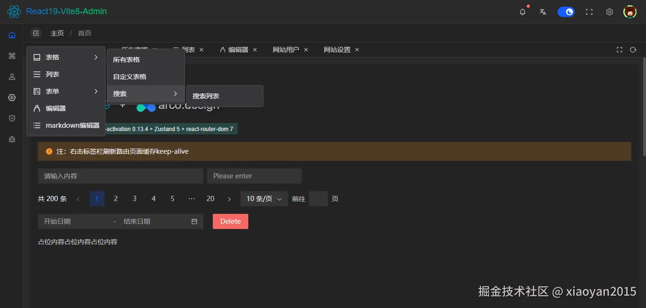This screenshot has height=308, width=646.
Task: Focus the 前往 page jump input
Action: pyautogui.click(x=318, y=199)
